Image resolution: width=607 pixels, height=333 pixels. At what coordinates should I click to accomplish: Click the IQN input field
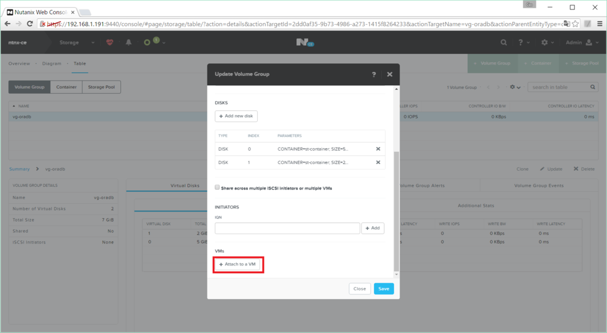click(x=287, y=228)
